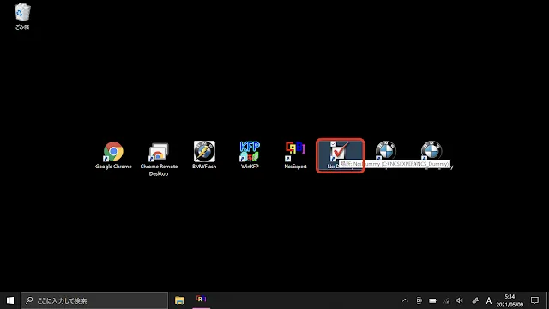
Task: Select the BMW logo shortcut beside NcsDummy
Action: pos(386,151)
